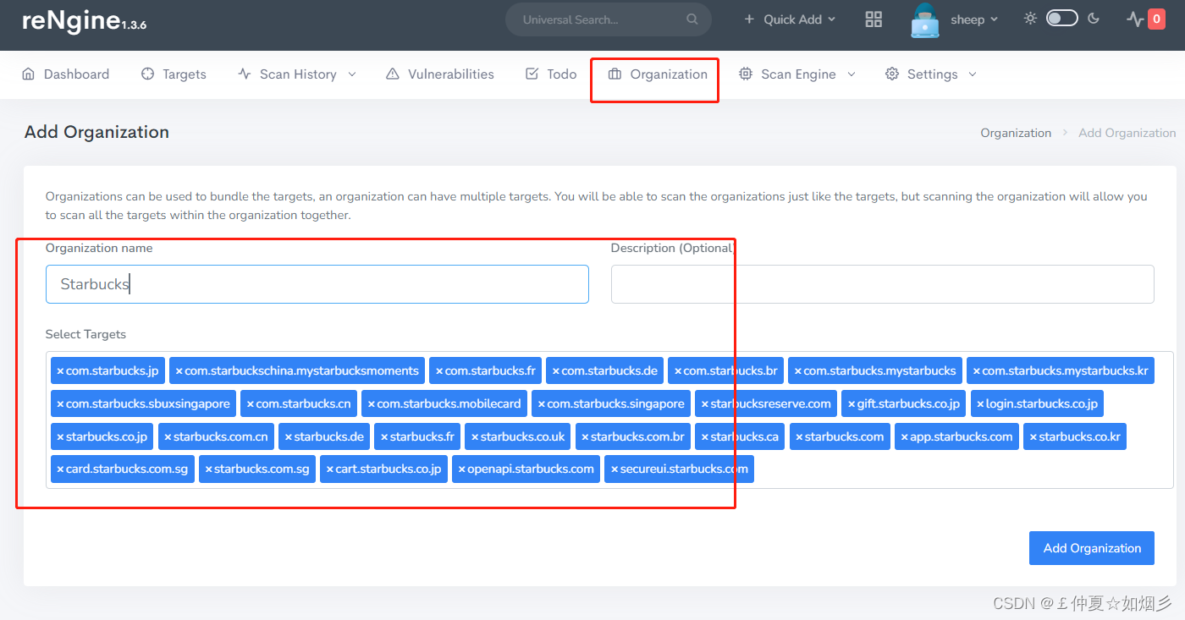Image resolution: width=1185 pixels, height=620 pixels.
Task: Toggle the dark mode switch
Action: [1061, 18]
